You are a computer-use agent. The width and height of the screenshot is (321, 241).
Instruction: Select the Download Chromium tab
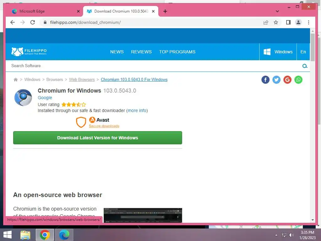click(x=121, y=11)
